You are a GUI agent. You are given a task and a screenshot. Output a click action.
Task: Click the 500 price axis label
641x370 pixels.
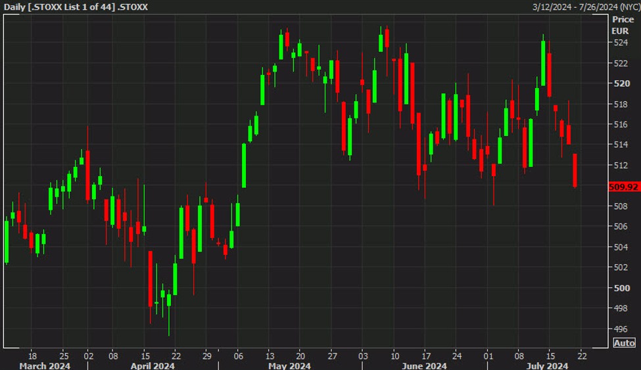pos(621,288)
